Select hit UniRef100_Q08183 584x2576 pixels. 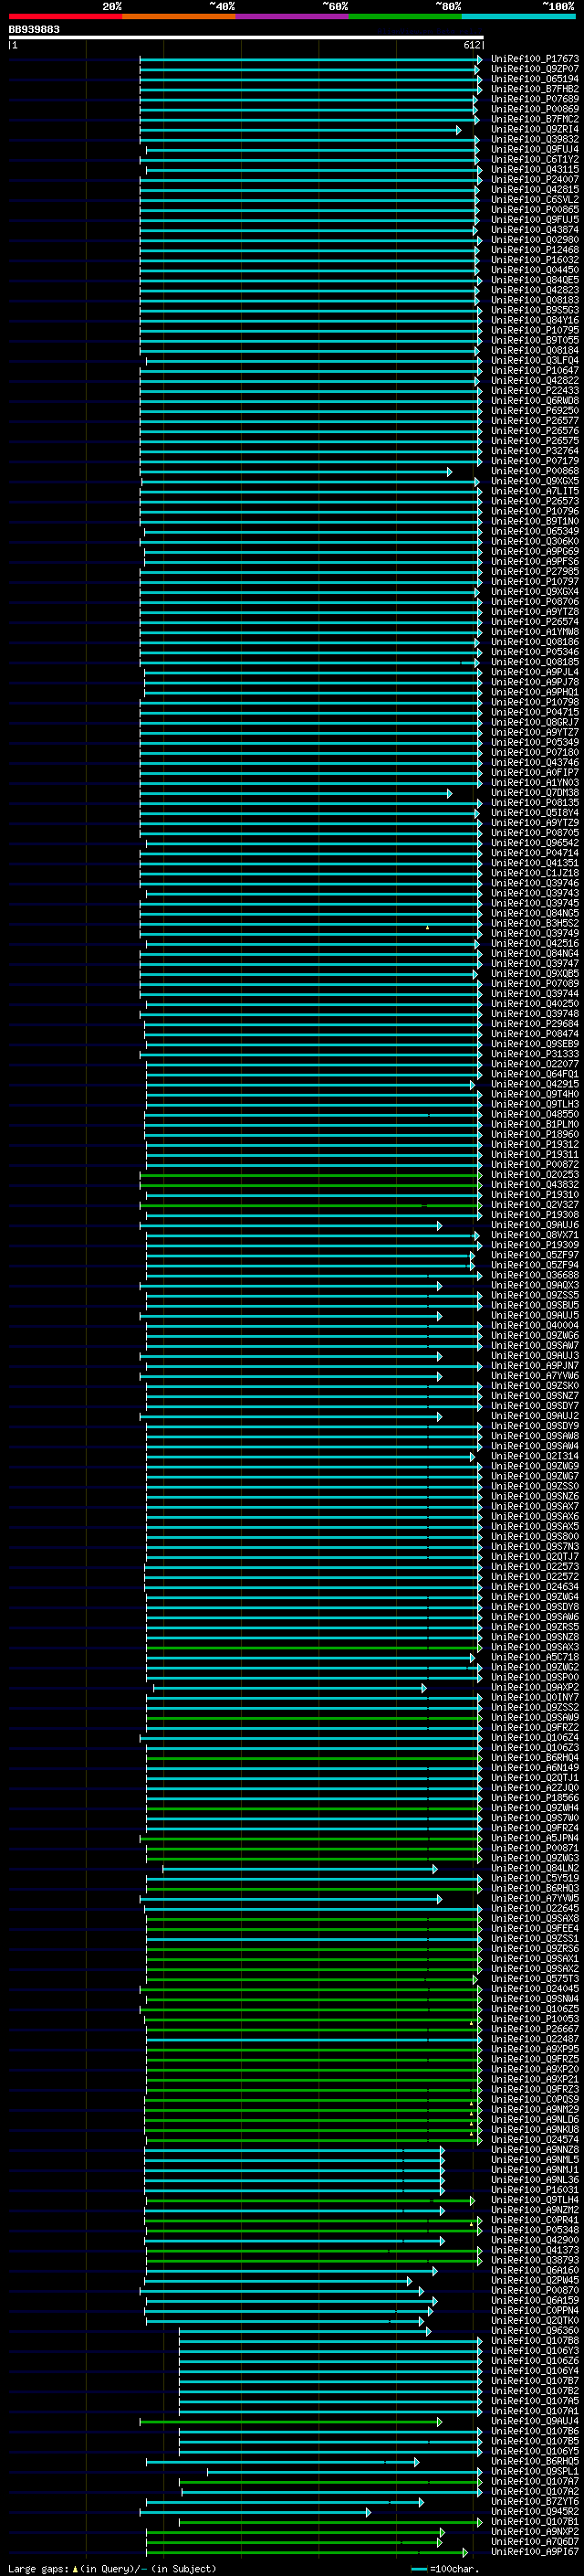pos(534,300)
